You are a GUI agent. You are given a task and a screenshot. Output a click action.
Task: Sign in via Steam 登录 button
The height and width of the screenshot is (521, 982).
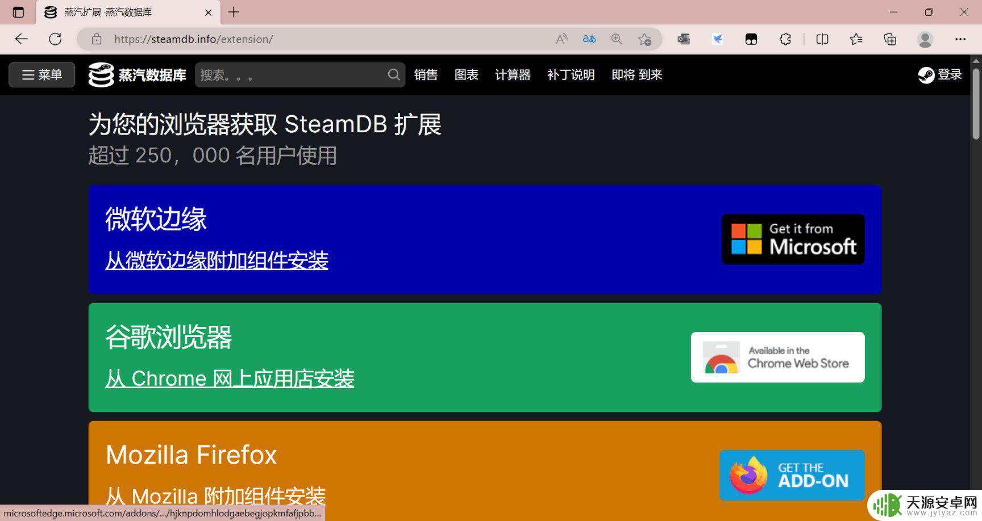[940, 75]
